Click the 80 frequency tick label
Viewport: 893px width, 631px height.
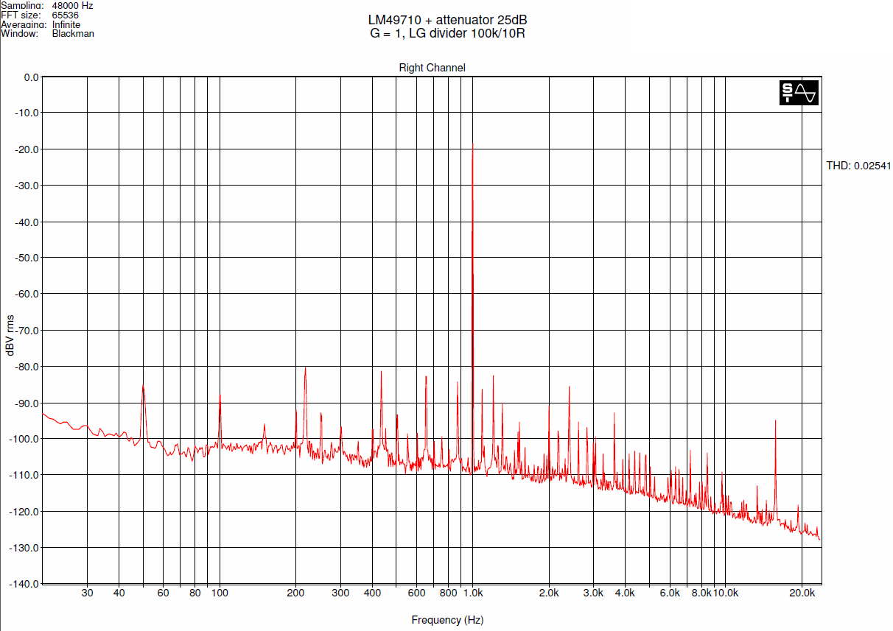pos(195,593)
